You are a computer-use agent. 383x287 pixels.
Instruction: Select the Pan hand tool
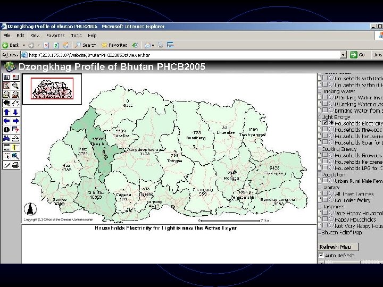tap(15, 104)
